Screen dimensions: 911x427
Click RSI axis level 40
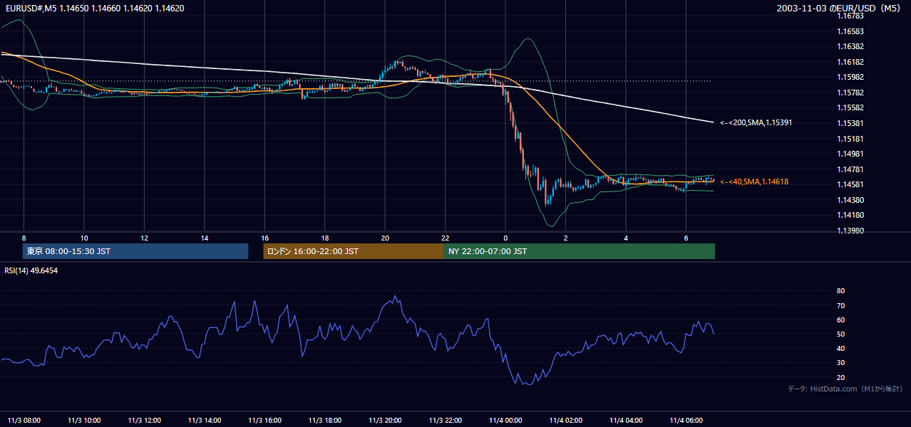(x=841, y=348)
